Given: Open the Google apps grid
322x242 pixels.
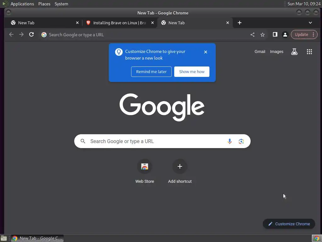Looking at the screenshot, I should click(x=309, y=52).
